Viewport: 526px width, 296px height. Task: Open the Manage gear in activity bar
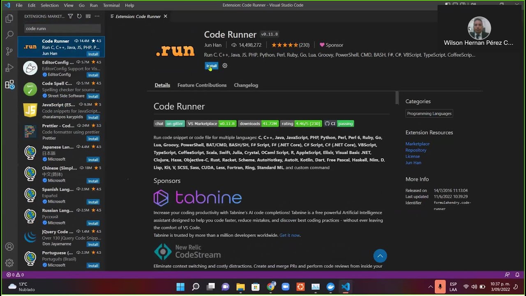point(9,263)
